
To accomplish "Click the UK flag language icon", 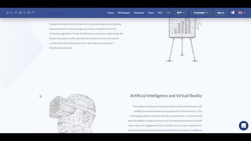I will point(240,13).
